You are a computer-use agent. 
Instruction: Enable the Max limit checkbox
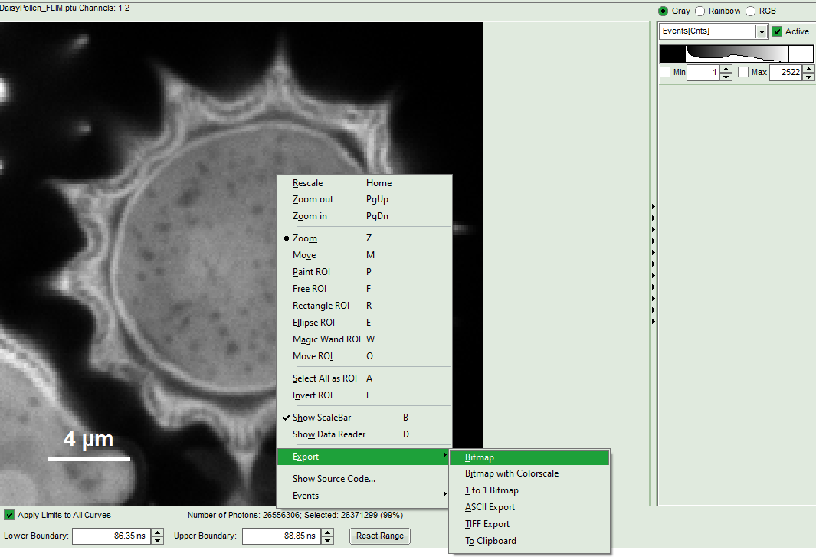[x=743, y=72]
